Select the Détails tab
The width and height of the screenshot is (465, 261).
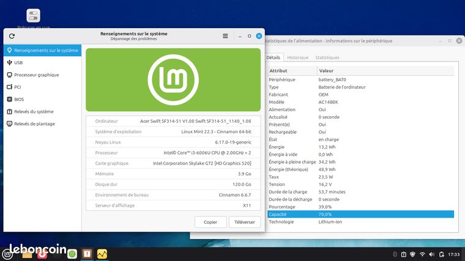(273, 57)
